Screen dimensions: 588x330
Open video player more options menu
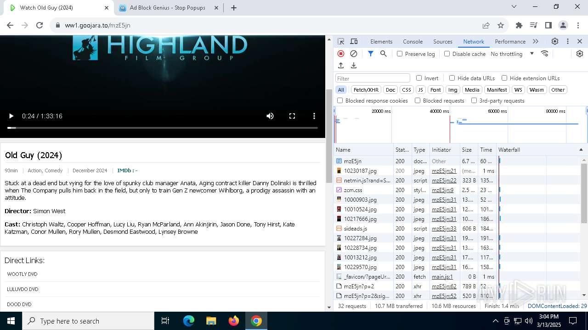314,116
